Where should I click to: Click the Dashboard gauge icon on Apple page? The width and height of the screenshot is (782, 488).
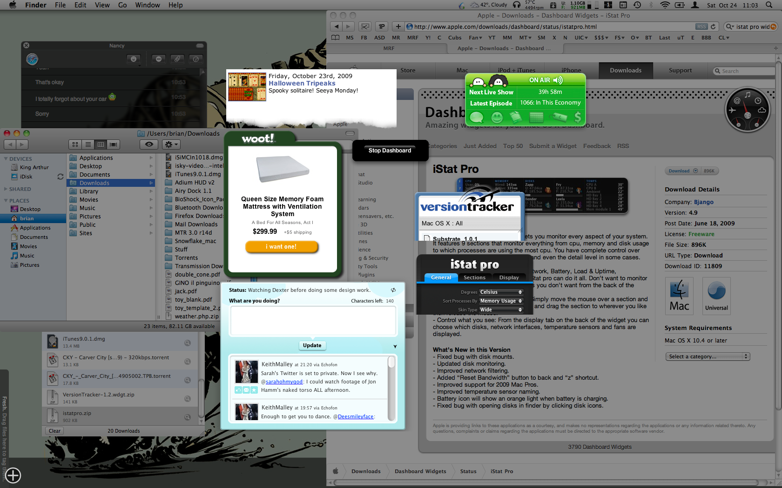[747, 110]
